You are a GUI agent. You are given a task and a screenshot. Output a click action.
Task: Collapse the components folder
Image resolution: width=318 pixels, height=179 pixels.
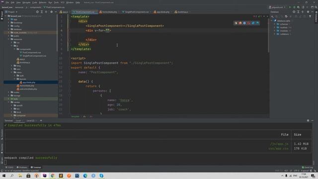(x=14, y=49)
